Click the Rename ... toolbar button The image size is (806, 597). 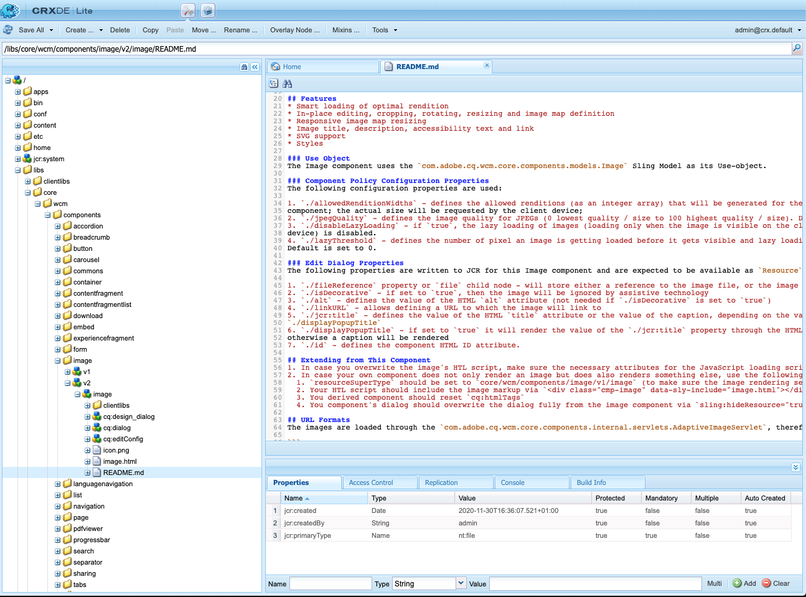click(x=241, y=30)
